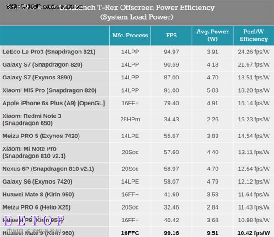Click the FPS value 91.00
The image size is (274, 237).
(171, 90)
